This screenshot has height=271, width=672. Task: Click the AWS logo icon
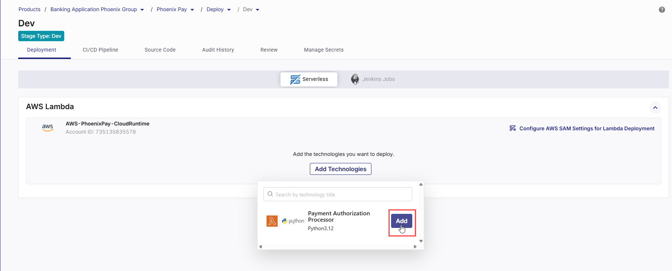[x=47, y=128]
